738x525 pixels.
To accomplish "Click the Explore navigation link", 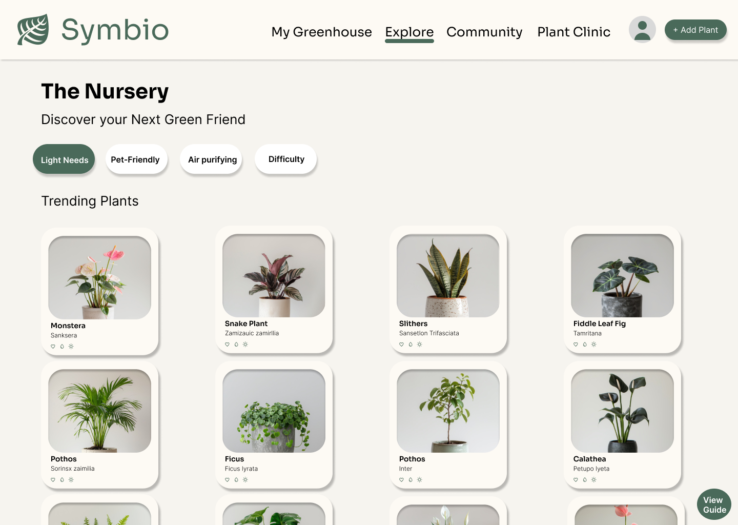I will (x=409, y=32).
